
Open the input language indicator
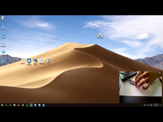pyautogui.click(x=152, y=105)
